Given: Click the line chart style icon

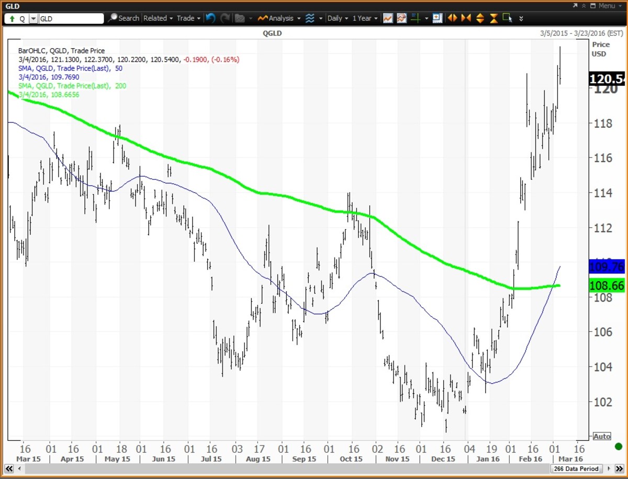Looking at the screenshot, I should pos(388,18).
